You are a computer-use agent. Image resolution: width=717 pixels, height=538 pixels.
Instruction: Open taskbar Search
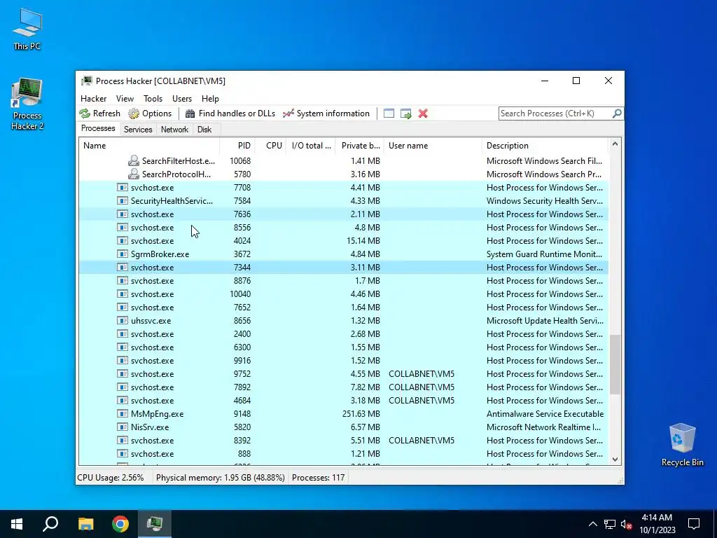click(x=50, y=524)
